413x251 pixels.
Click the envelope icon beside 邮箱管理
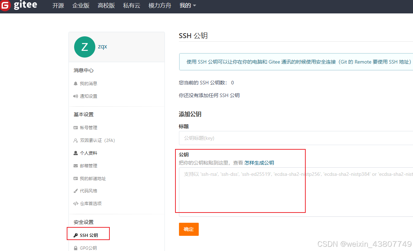point(76,166)
